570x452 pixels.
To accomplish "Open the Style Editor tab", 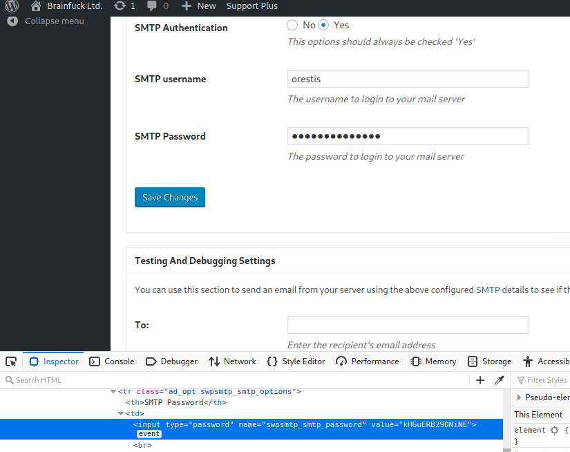I will point(296,361).
